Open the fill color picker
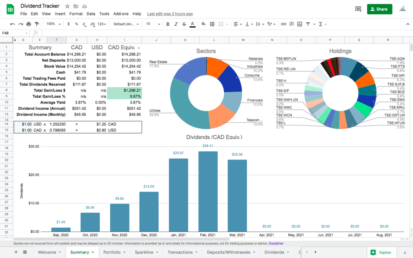413x258 pixels. pyautogui.click(x=203, y=24)
